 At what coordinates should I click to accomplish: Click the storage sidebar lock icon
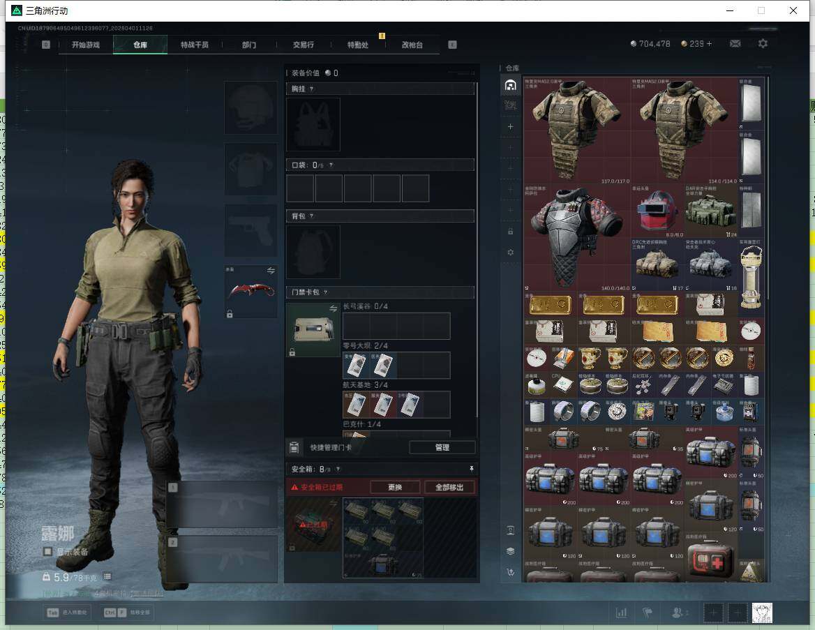(510, 232)
